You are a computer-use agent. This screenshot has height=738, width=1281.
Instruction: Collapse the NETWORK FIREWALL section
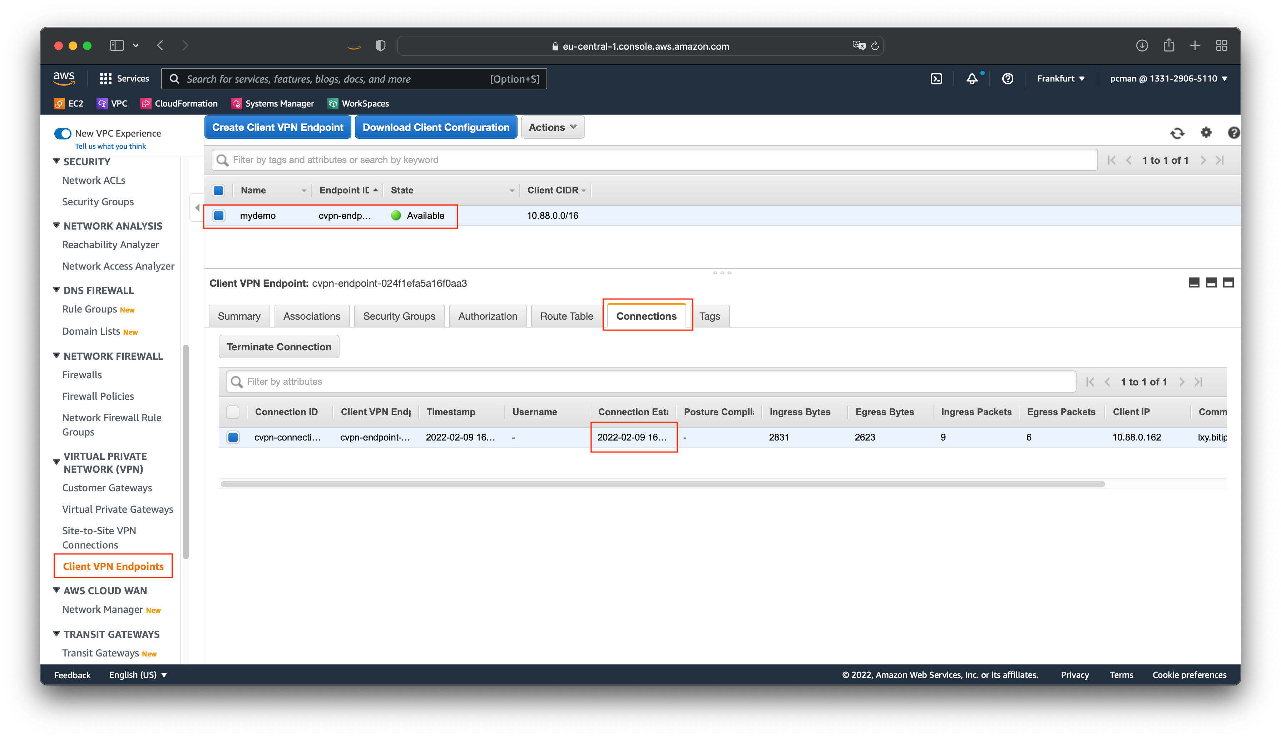[x=56, y=356]
